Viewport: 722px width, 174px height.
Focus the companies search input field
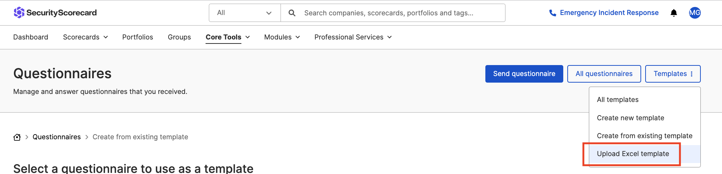click(x=399, y=13)
